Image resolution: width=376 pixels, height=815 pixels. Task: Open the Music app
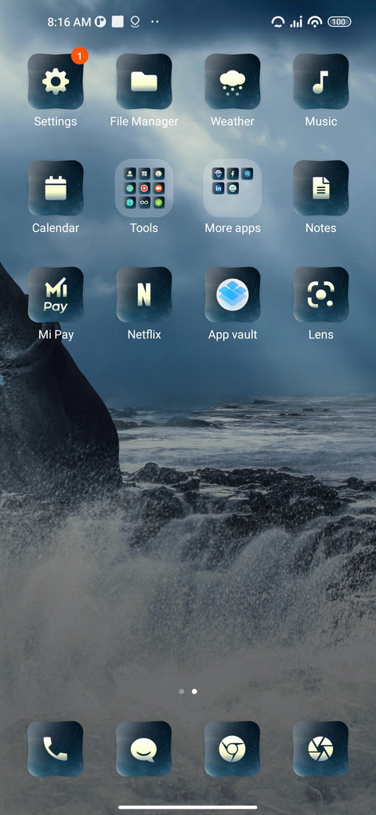click(x=321, y=81)
